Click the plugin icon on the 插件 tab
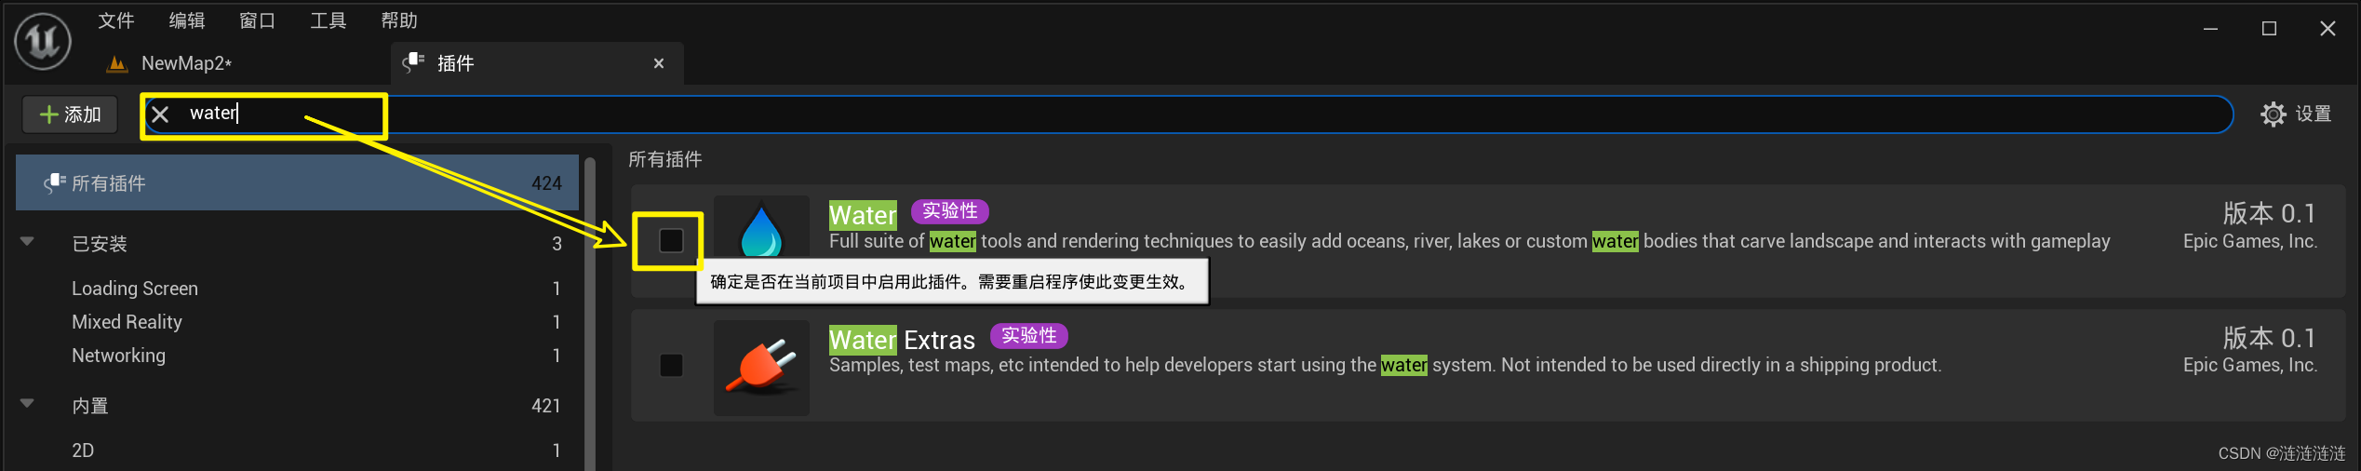 tap(413, 62)
